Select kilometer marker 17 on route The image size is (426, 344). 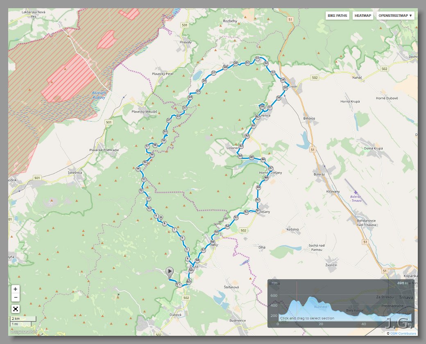(147, 147)
